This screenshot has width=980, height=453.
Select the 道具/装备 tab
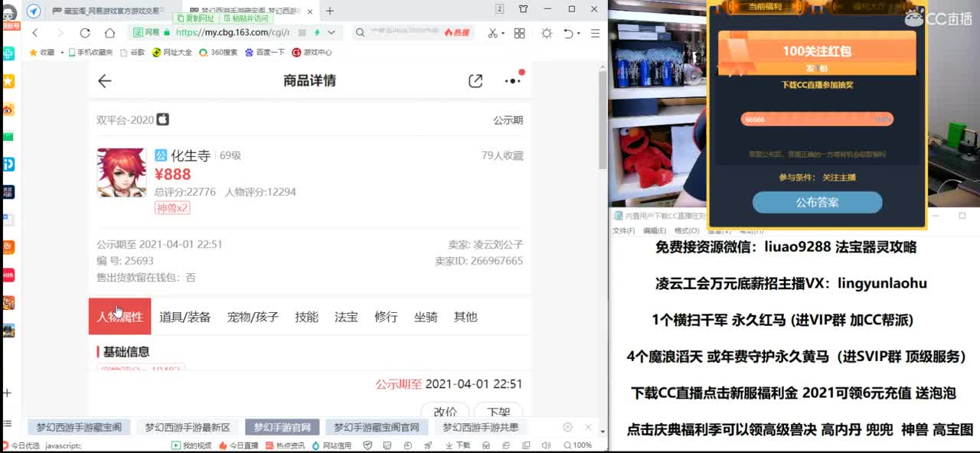[185, 317]
